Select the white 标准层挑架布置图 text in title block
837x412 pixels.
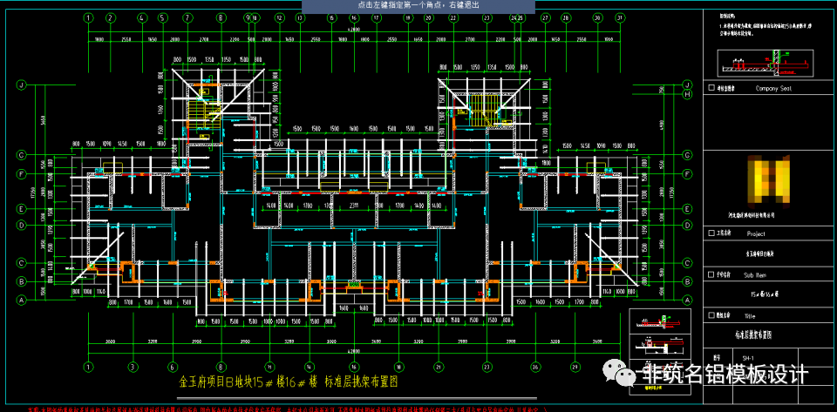pyautogui.click(x=752, y=334)
